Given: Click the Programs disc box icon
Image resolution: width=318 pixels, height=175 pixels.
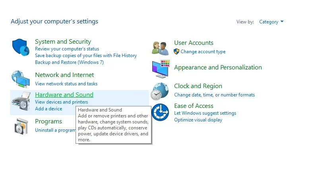Looking at the screenshot, I should click(x=21, y=126).
